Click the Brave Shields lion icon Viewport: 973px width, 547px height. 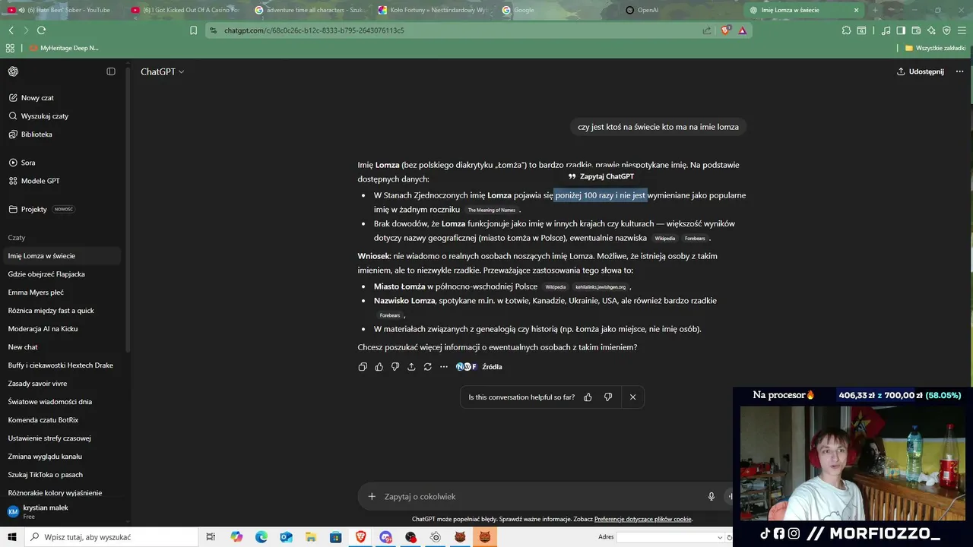coord(724,30)
